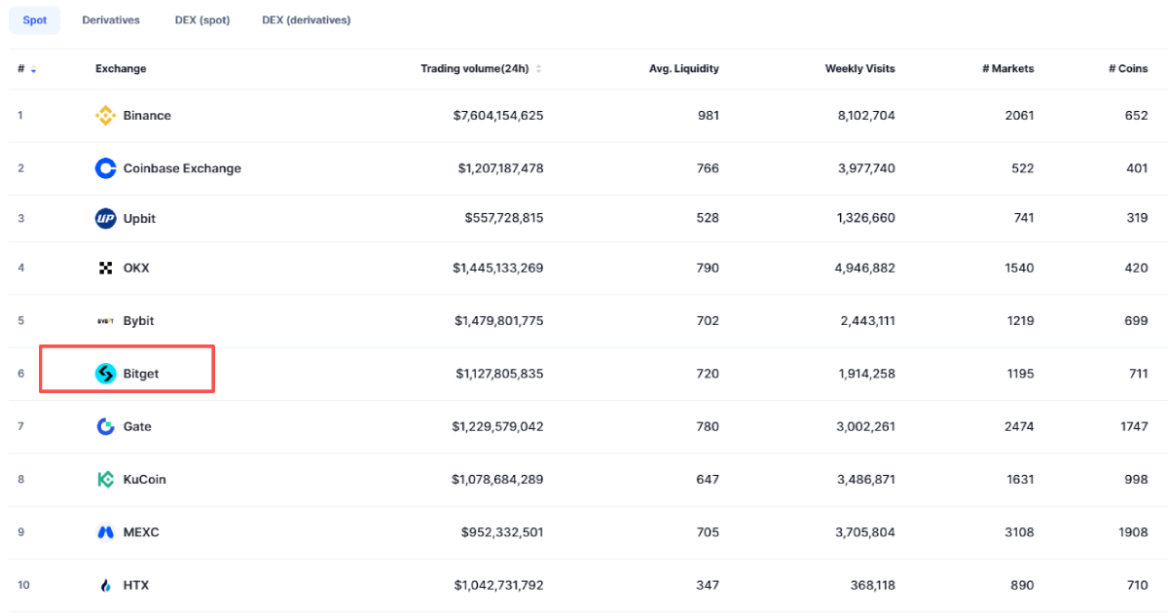Click Upbit weekly visits 1,326,660
The width and height of the screenshot is (1168, 616).
(866, 219)
